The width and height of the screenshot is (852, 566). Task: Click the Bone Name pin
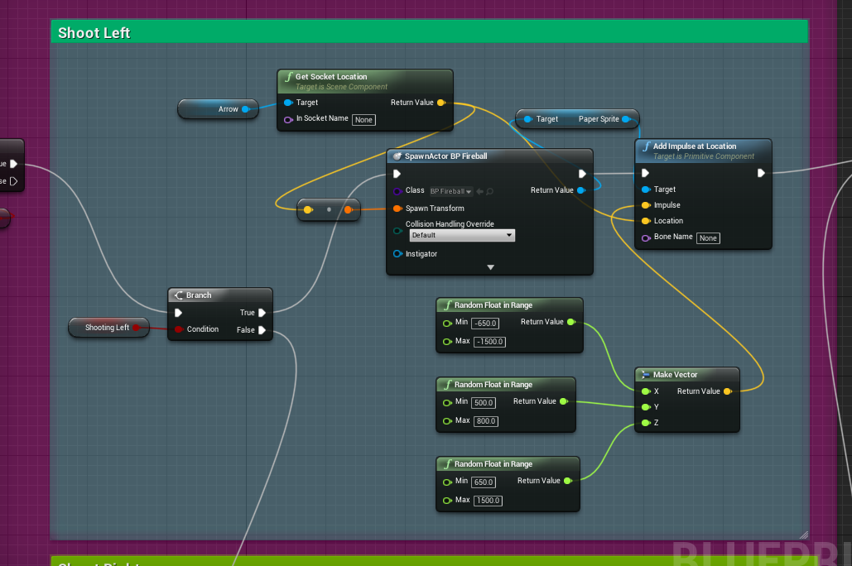pos(646,238)
